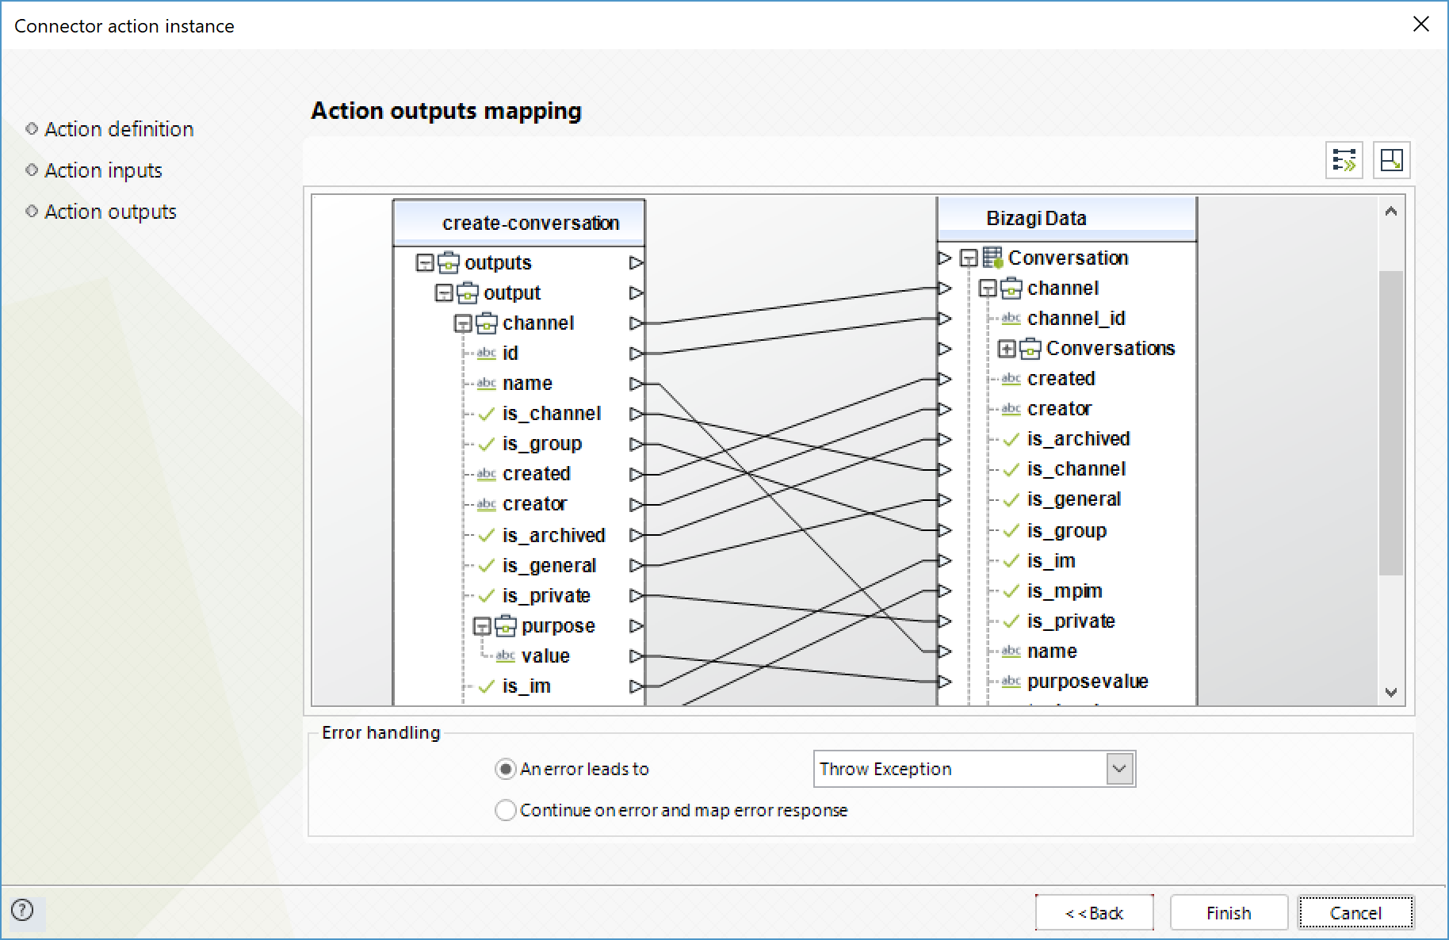Viewport: 1449px width, 940px height.
Task: Click the auto-map attributes icon
Action: 1344,160
